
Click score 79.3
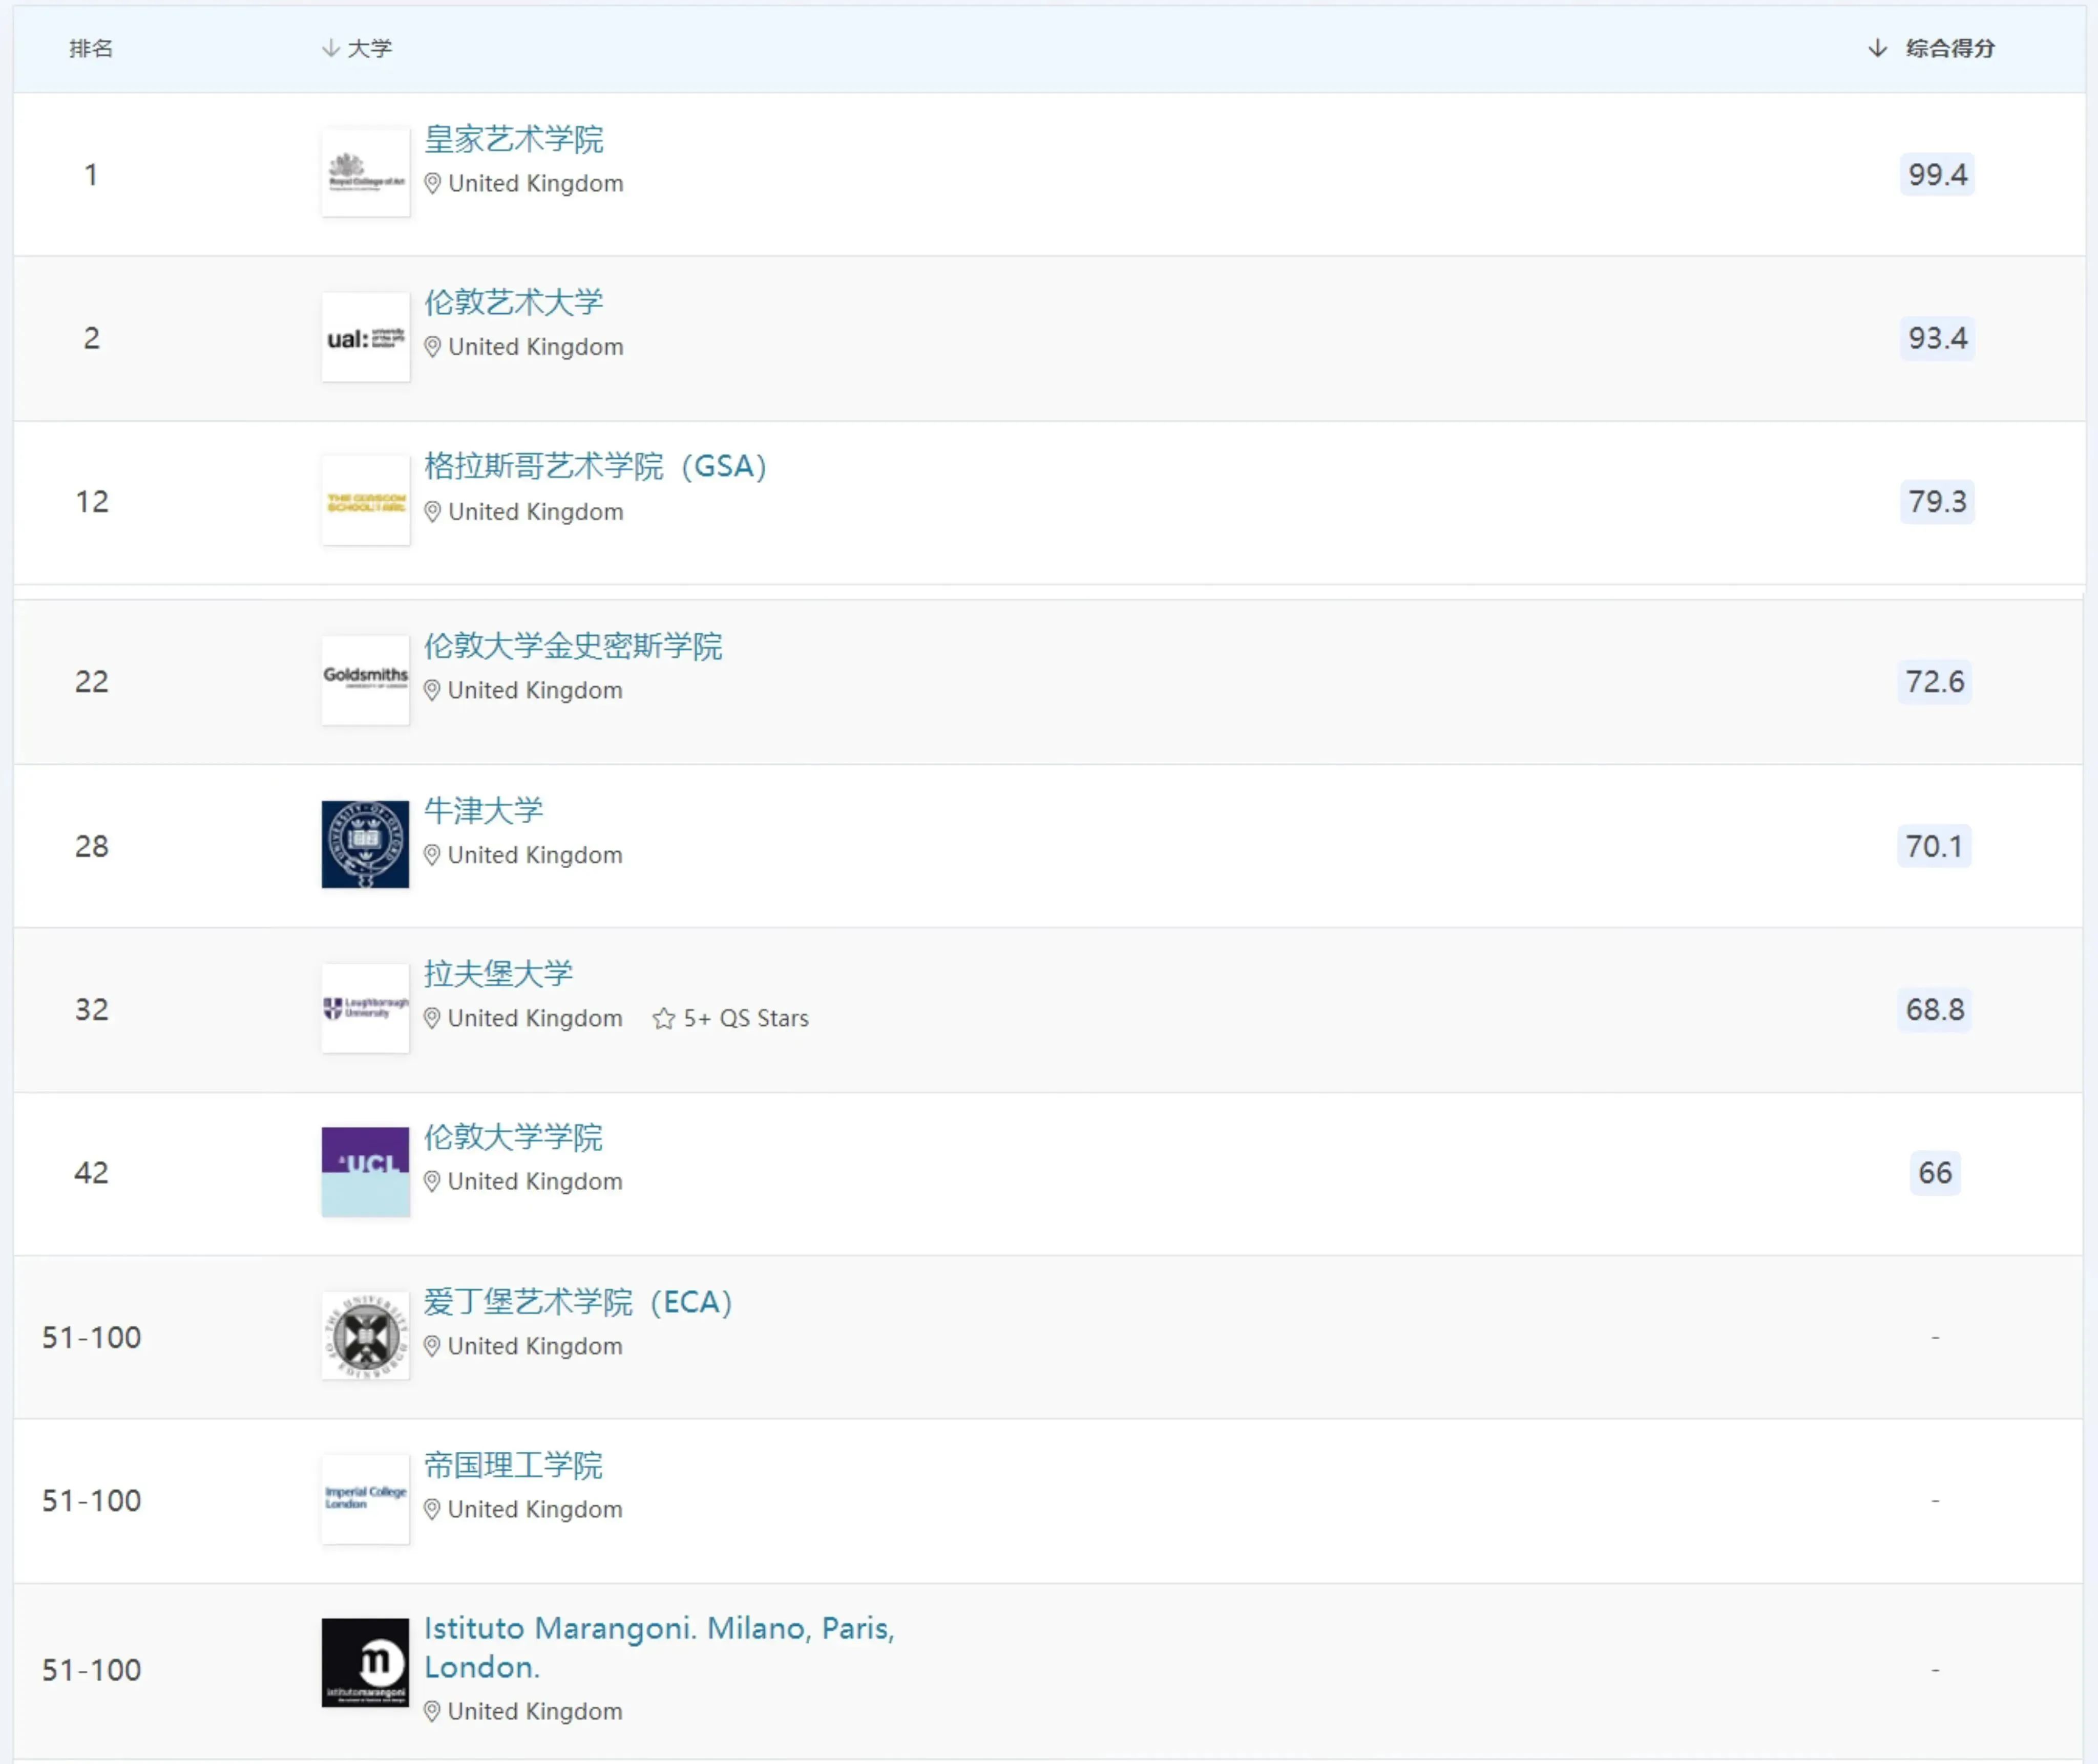coord(1937,501)
